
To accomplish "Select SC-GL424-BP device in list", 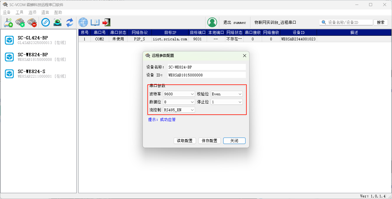I will coord(33,40).
